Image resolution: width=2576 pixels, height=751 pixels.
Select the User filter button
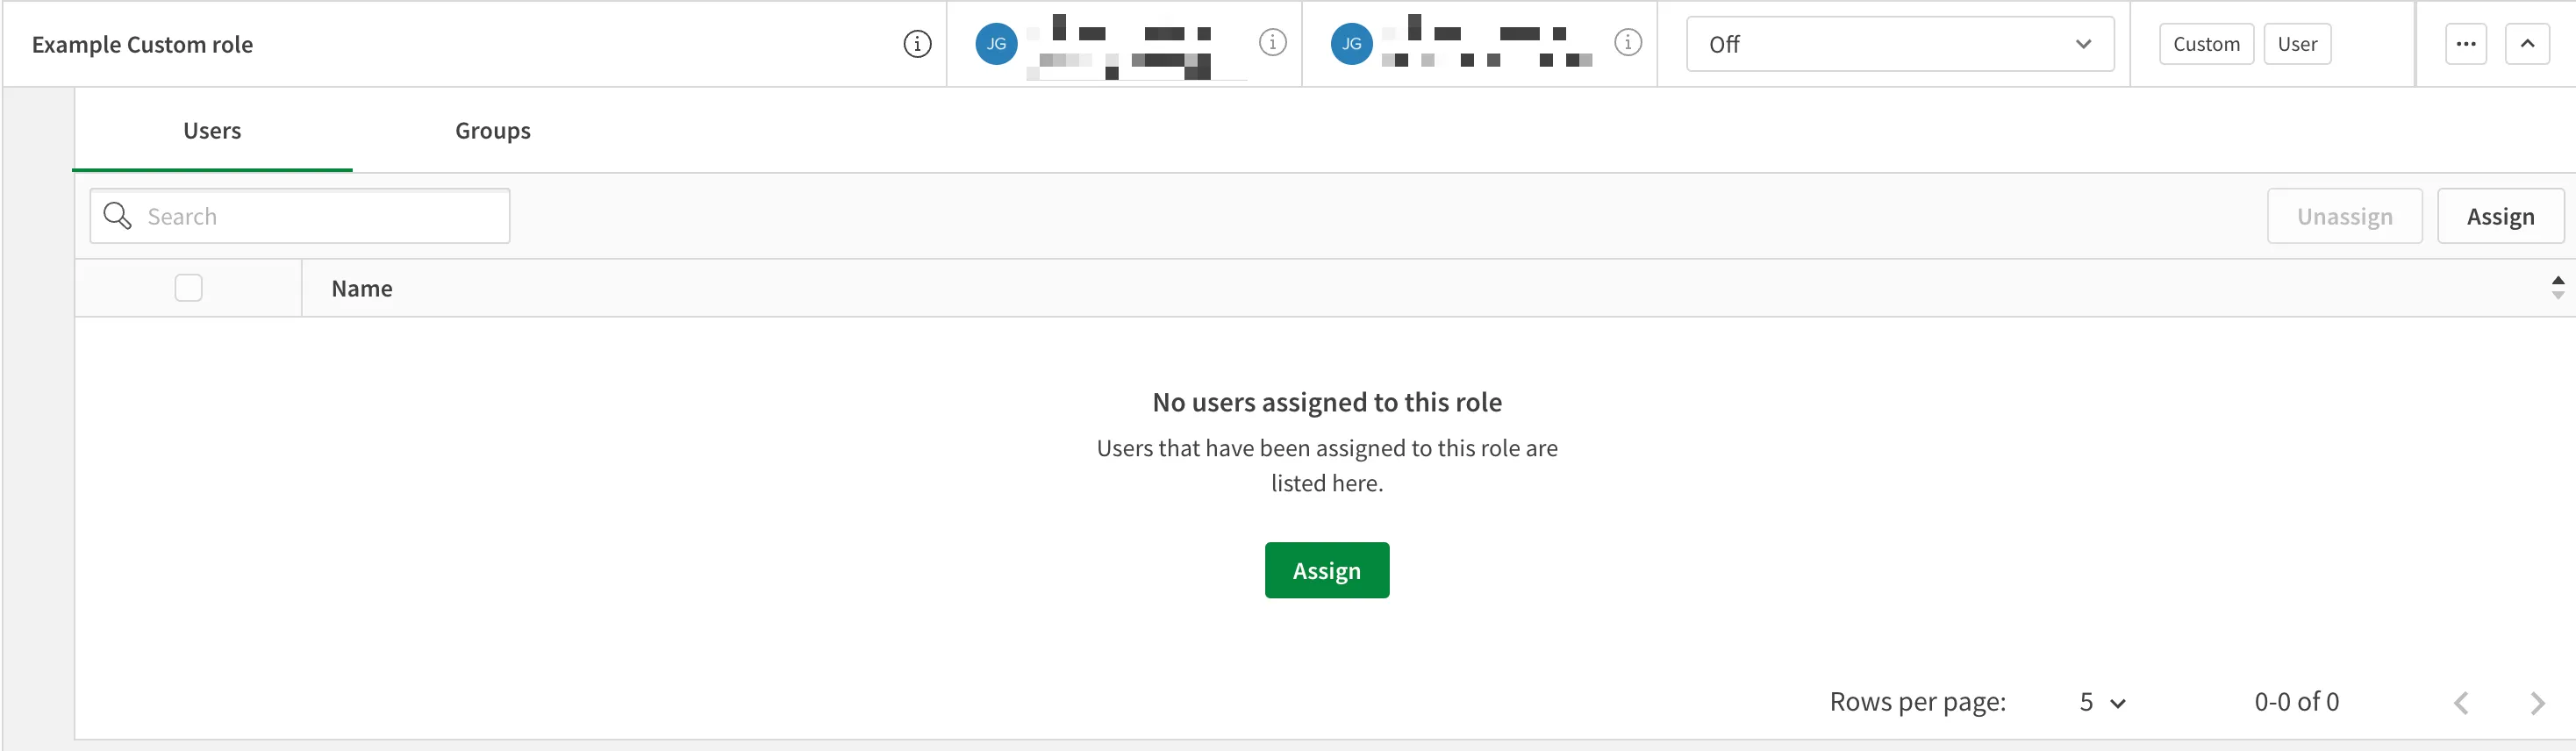click(x=2297, y=43)
